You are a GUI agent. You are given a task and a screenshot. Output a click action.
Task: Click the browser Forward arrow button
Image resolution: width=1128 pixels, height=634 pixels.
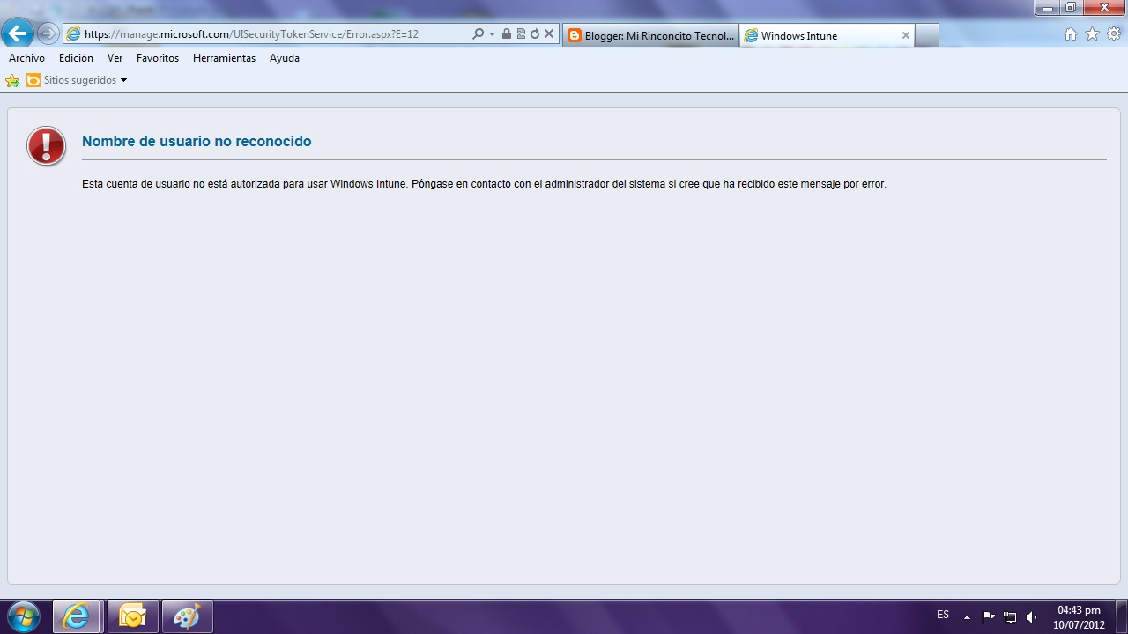pos(48,34)
